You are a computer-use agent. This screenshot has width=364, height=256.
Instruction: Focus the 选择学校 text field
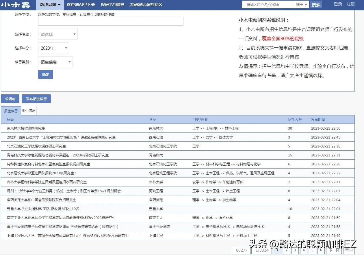coord(111,21)
